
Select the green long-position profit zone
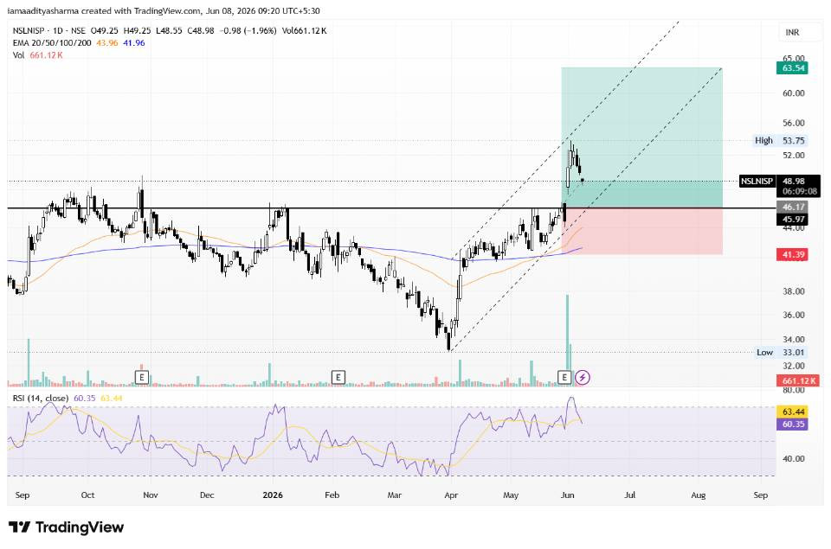(641, 137)
